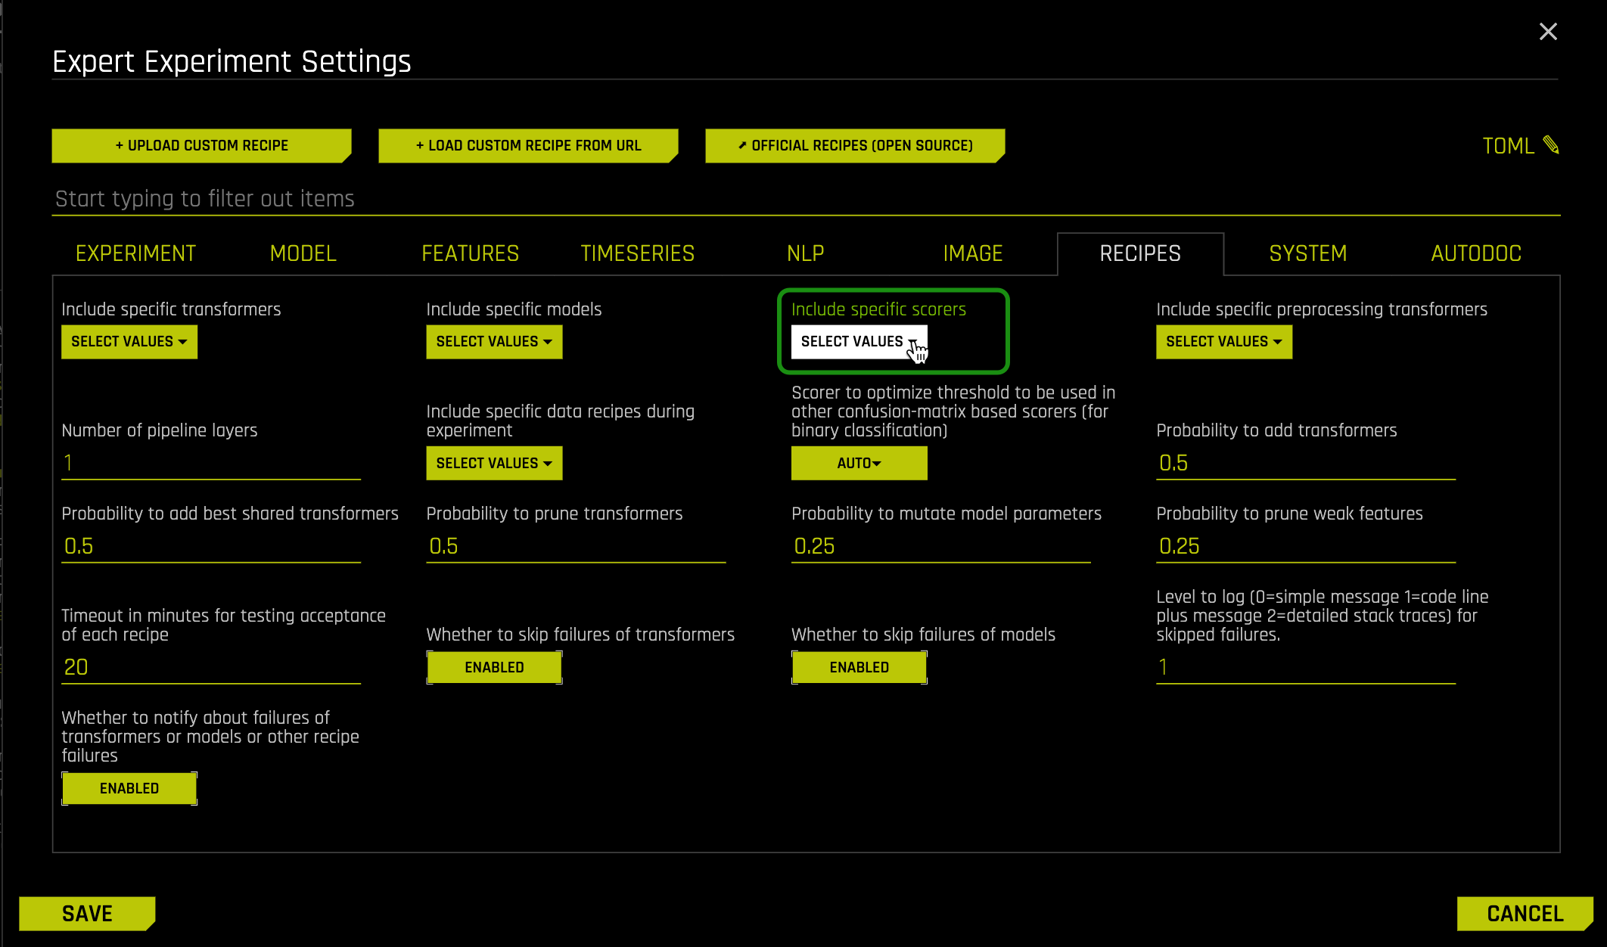Switch to the IMAGE tab
The image size is (1607, 947).
pyautogui.click(x=973, y=253)
